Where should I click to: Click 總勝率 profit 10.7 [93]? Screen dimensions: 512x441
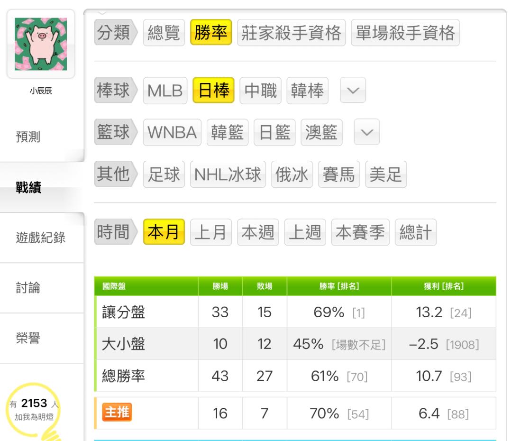(x=444, y=377)
